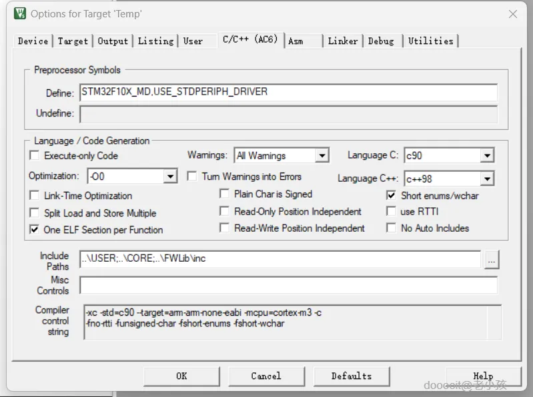Viewport: 533px width, 397px height.
Task: Enable Execute-only Code checkbox
Action: coord(34,155)
